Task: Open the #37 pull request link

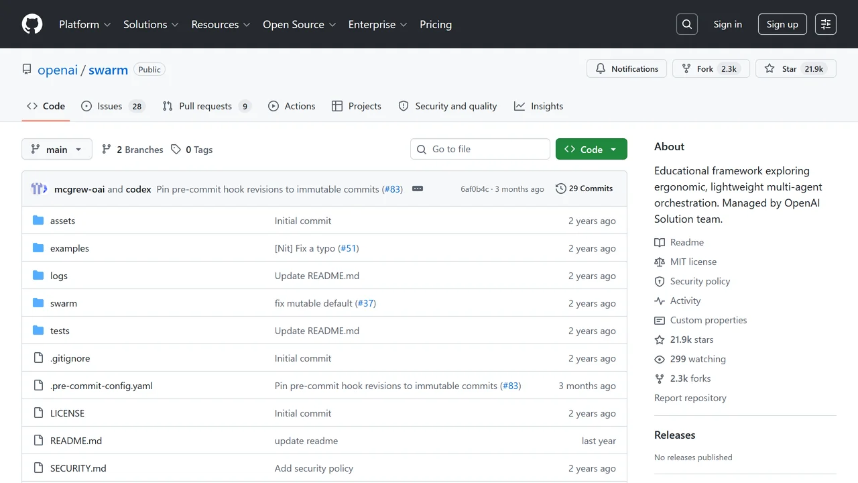Action: tap(365, 303)
